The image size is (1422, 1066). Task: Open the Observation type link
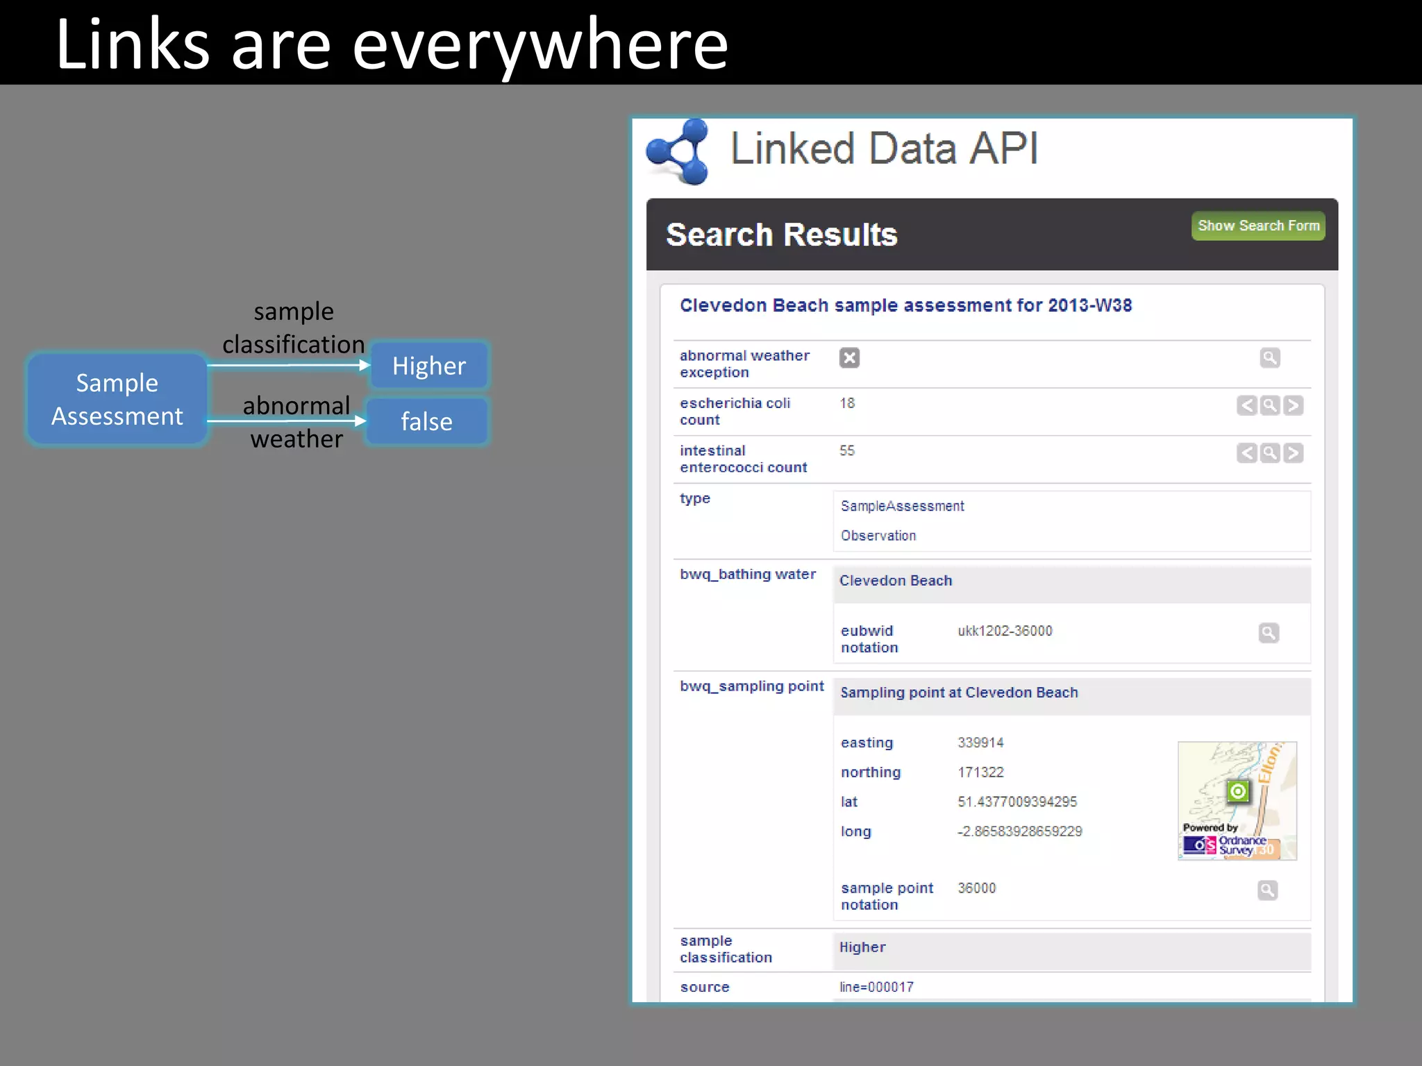[x=878, y=536]
